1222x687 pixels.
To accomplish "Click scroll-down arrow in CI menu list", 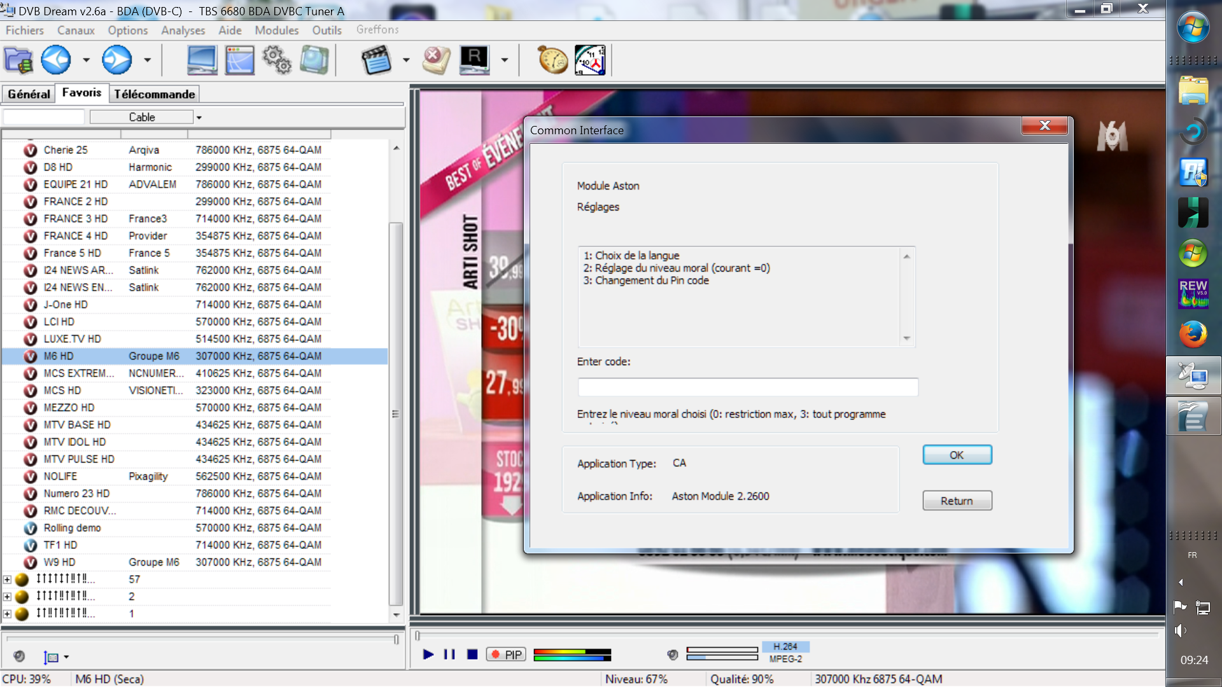I will [907, 338].
